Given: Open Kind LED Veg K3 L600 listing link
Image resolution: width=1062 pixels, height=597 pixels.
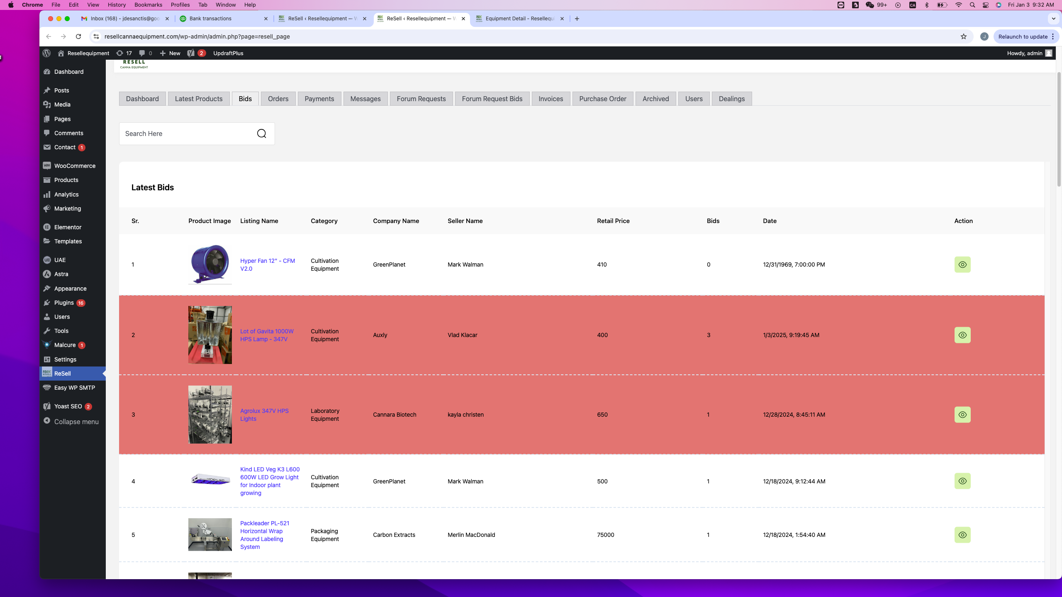Looking at the screenshot, I should [x=270, y=481].
